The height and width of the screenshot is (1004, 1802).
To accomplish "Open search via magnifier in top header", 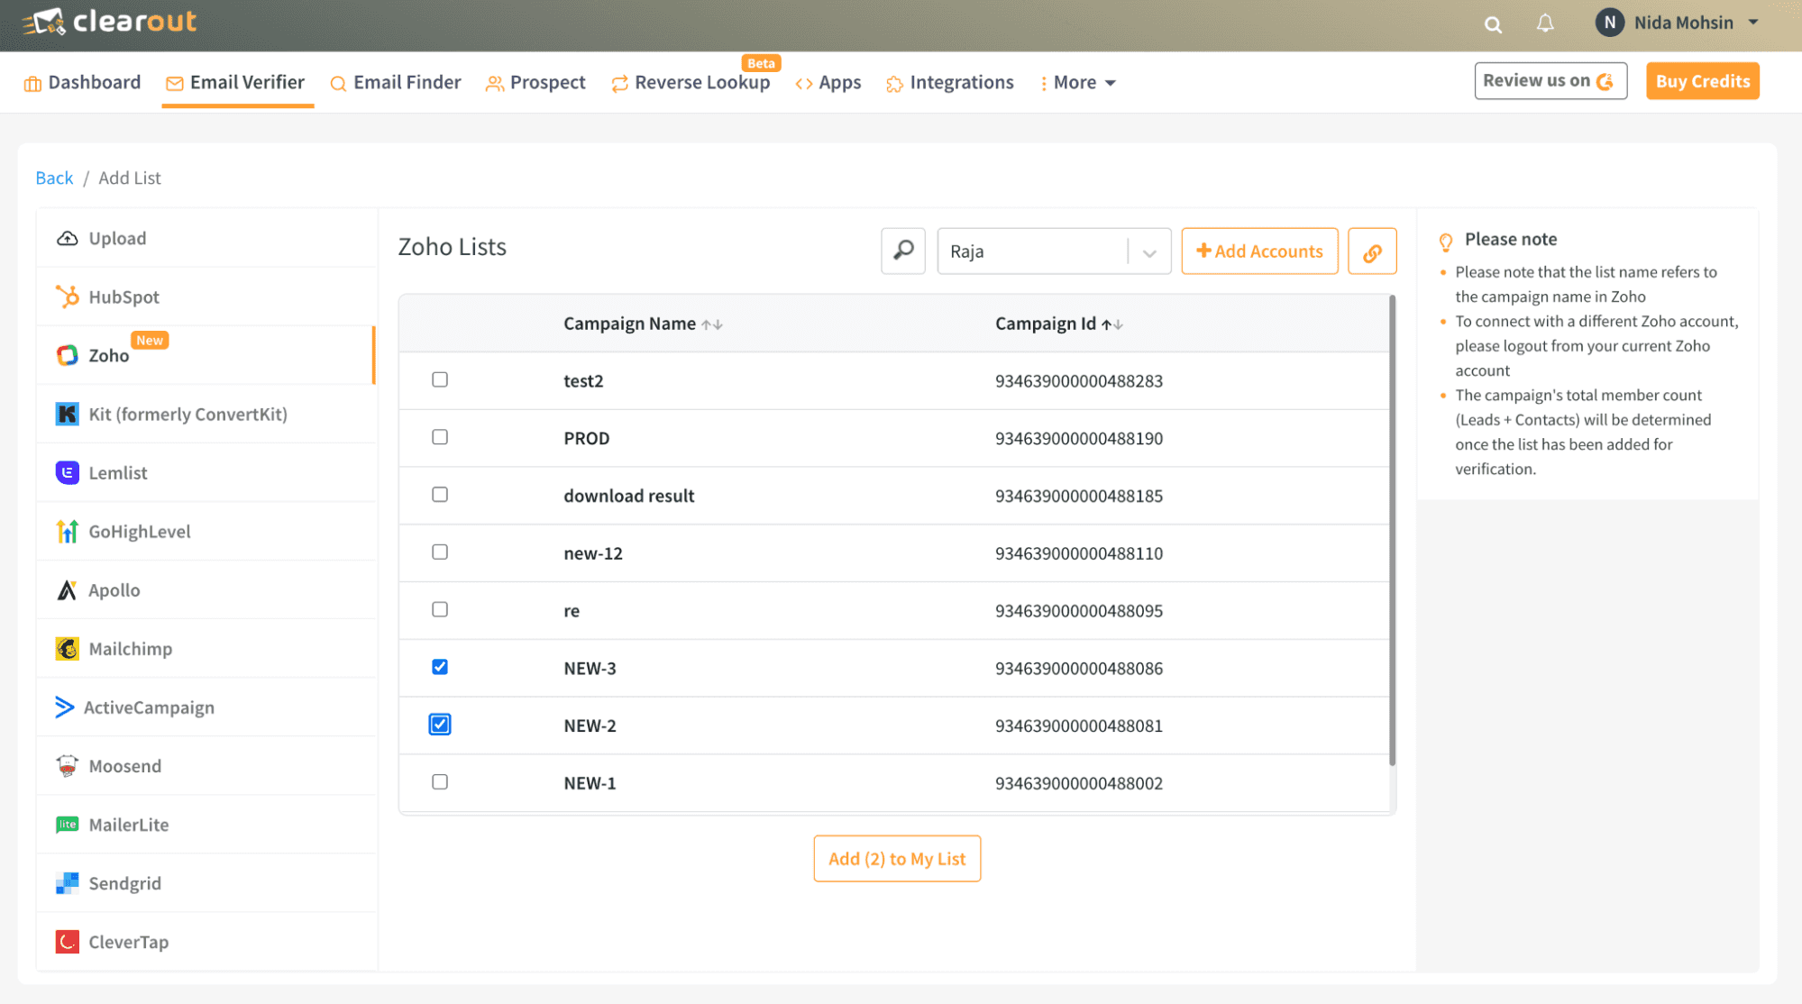I will click(1493, 24).
